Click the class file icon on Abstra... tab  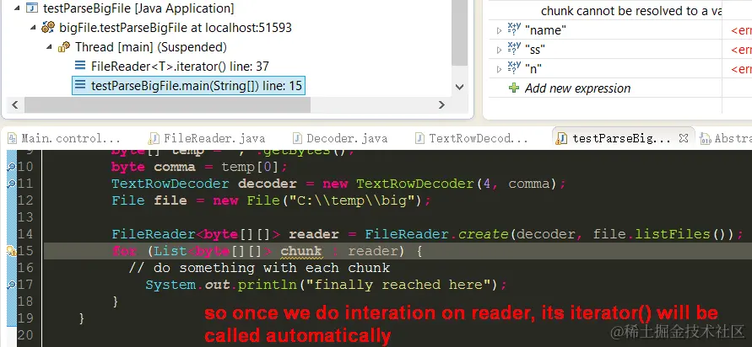click(x=705, y=139)
